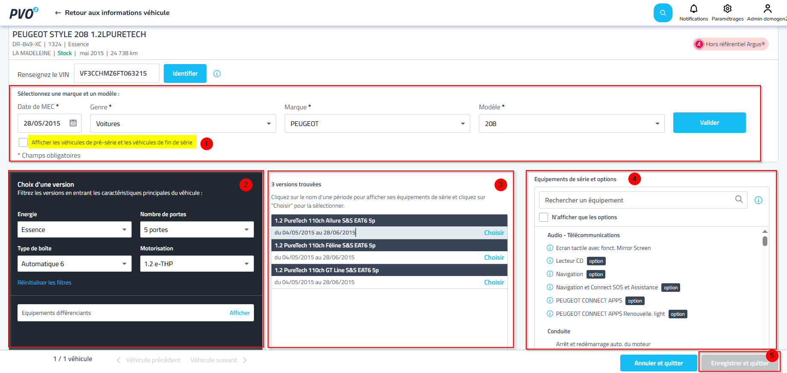Screen dimensions: 787x373
Task: Open Type de boîte dropdown
Action: (74, 264)
